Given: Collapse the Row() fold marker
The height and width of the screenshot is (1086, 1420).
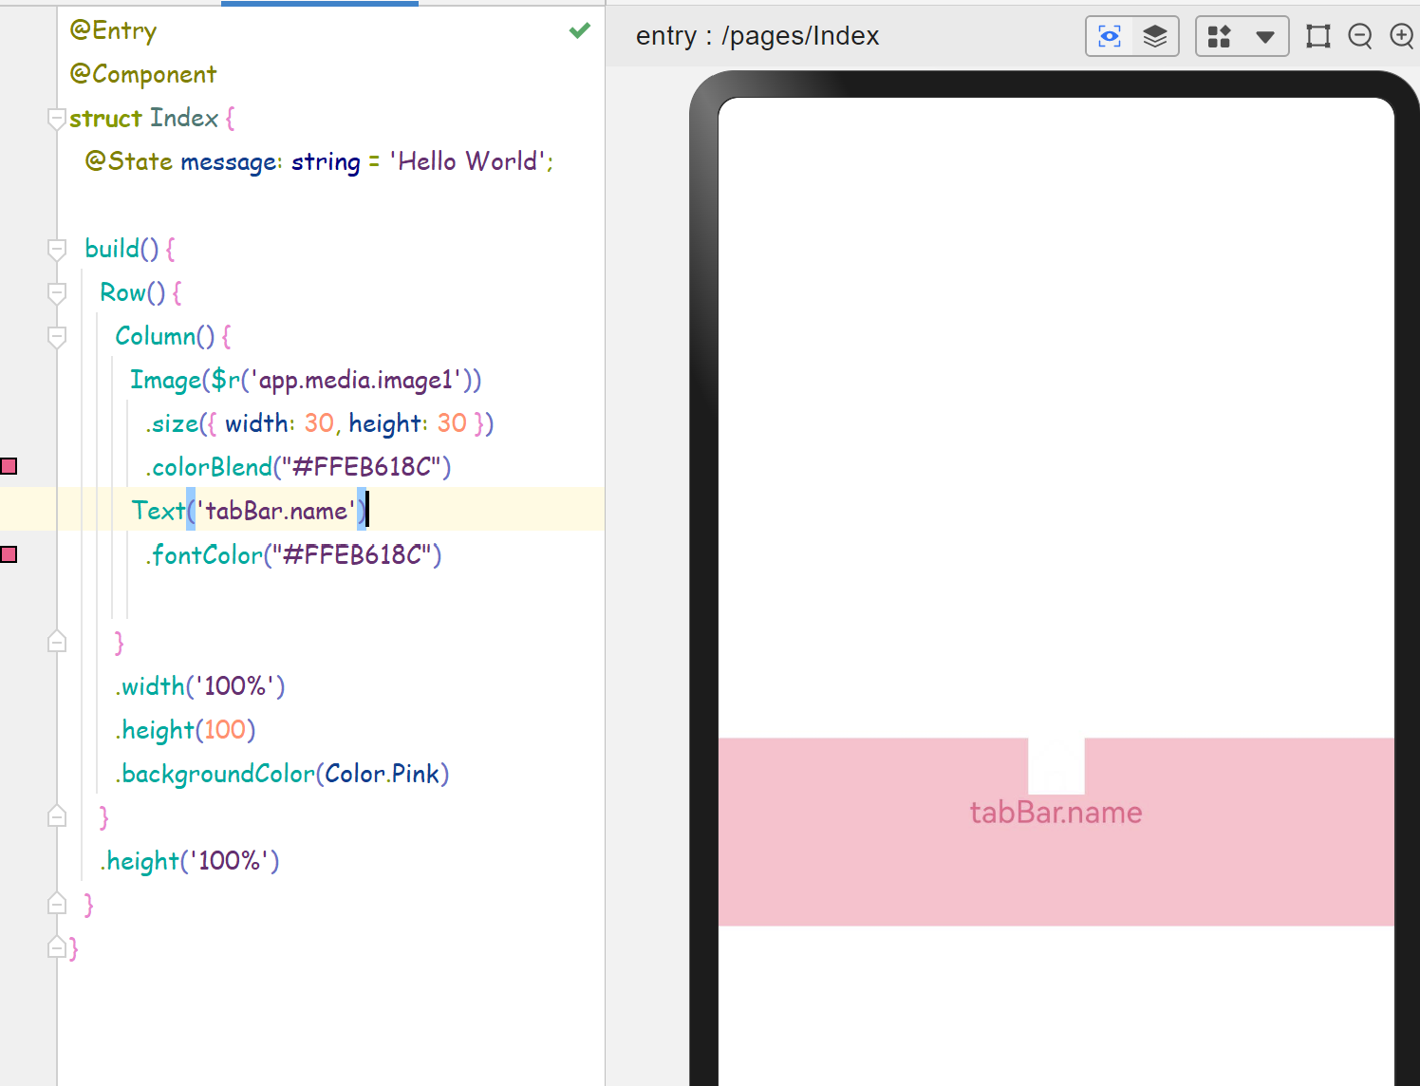Looking at the screenshot, I should tap(57, 293).
